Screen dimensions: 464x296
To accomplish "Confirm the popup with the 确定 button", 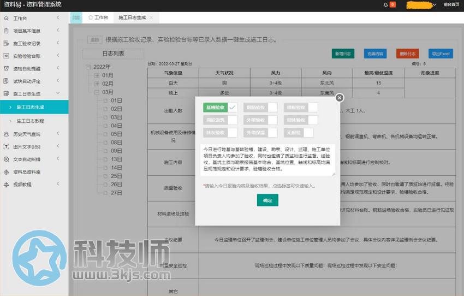I will click(267, 200).
